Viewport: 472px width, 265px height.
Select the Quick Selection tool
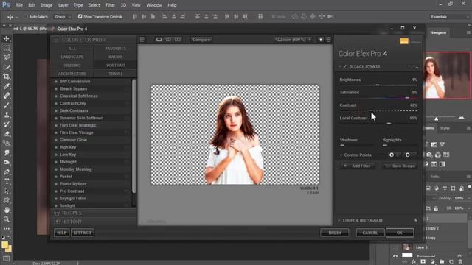coord(7,67)
